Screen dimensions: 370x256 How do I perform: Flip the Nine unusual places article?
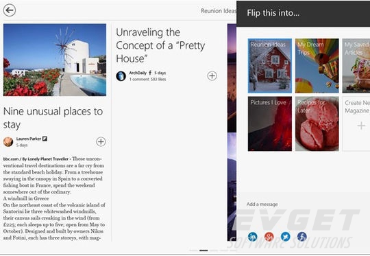click(x=101, y=142)
